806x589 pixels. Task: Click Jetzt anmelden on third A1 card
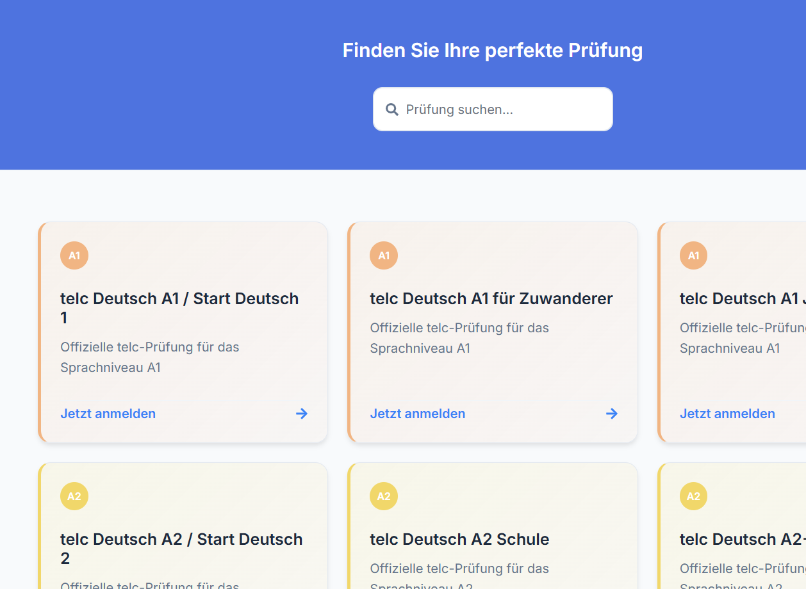click(x=727, y=414)
